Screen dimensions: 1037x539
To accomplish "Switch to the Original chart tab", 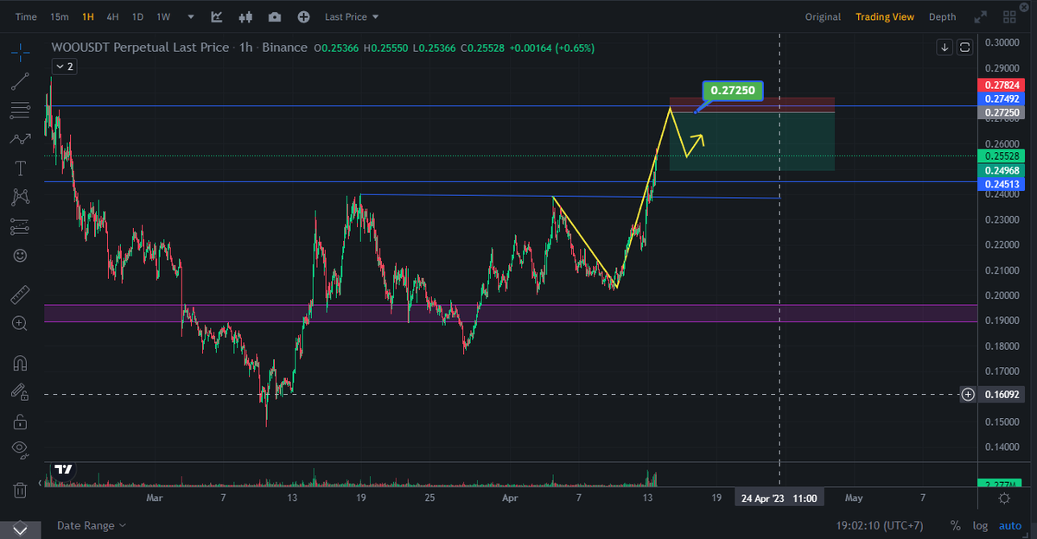I will [823, 16].
